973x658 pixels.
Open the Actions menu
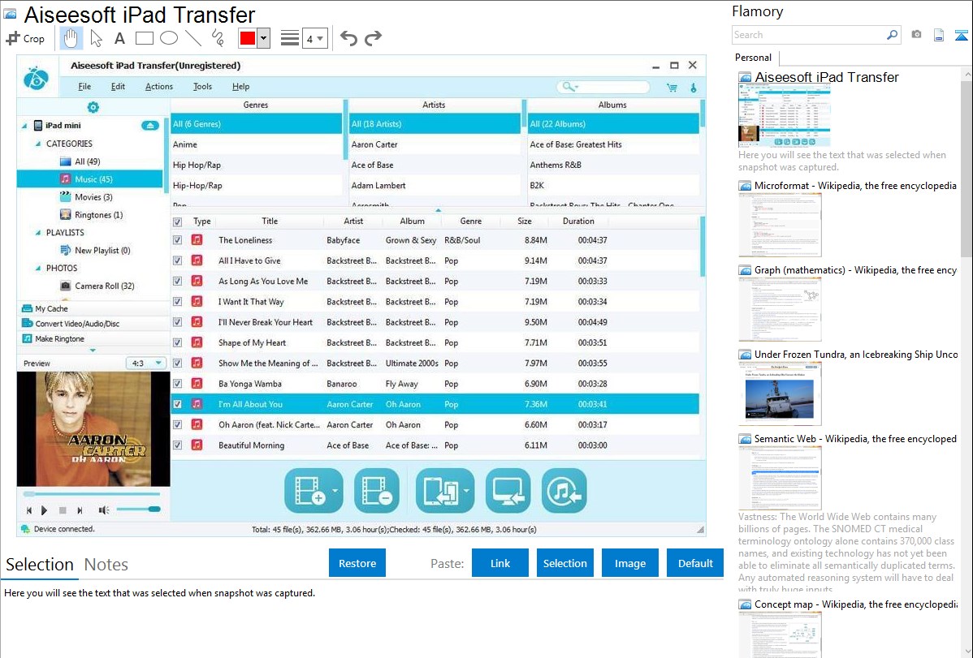coord(159,87)
